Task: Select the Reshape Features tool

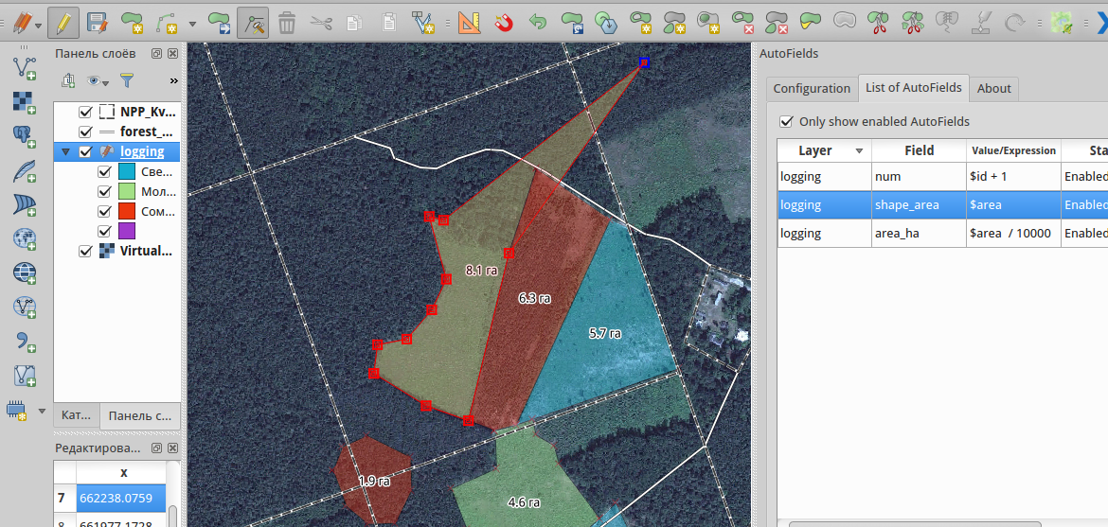Action: coord(810,23)
